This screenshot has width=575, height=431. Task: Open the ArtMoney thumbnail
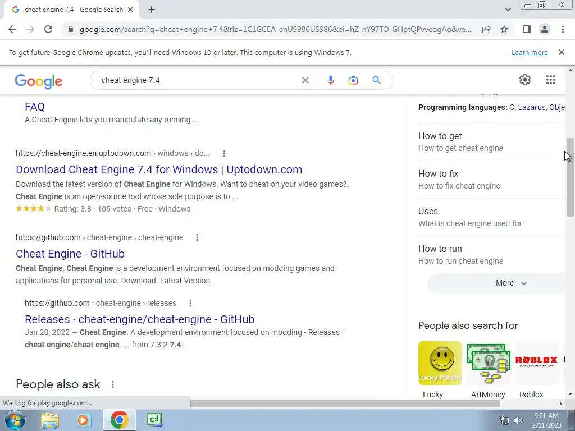[x=488, y=363]
